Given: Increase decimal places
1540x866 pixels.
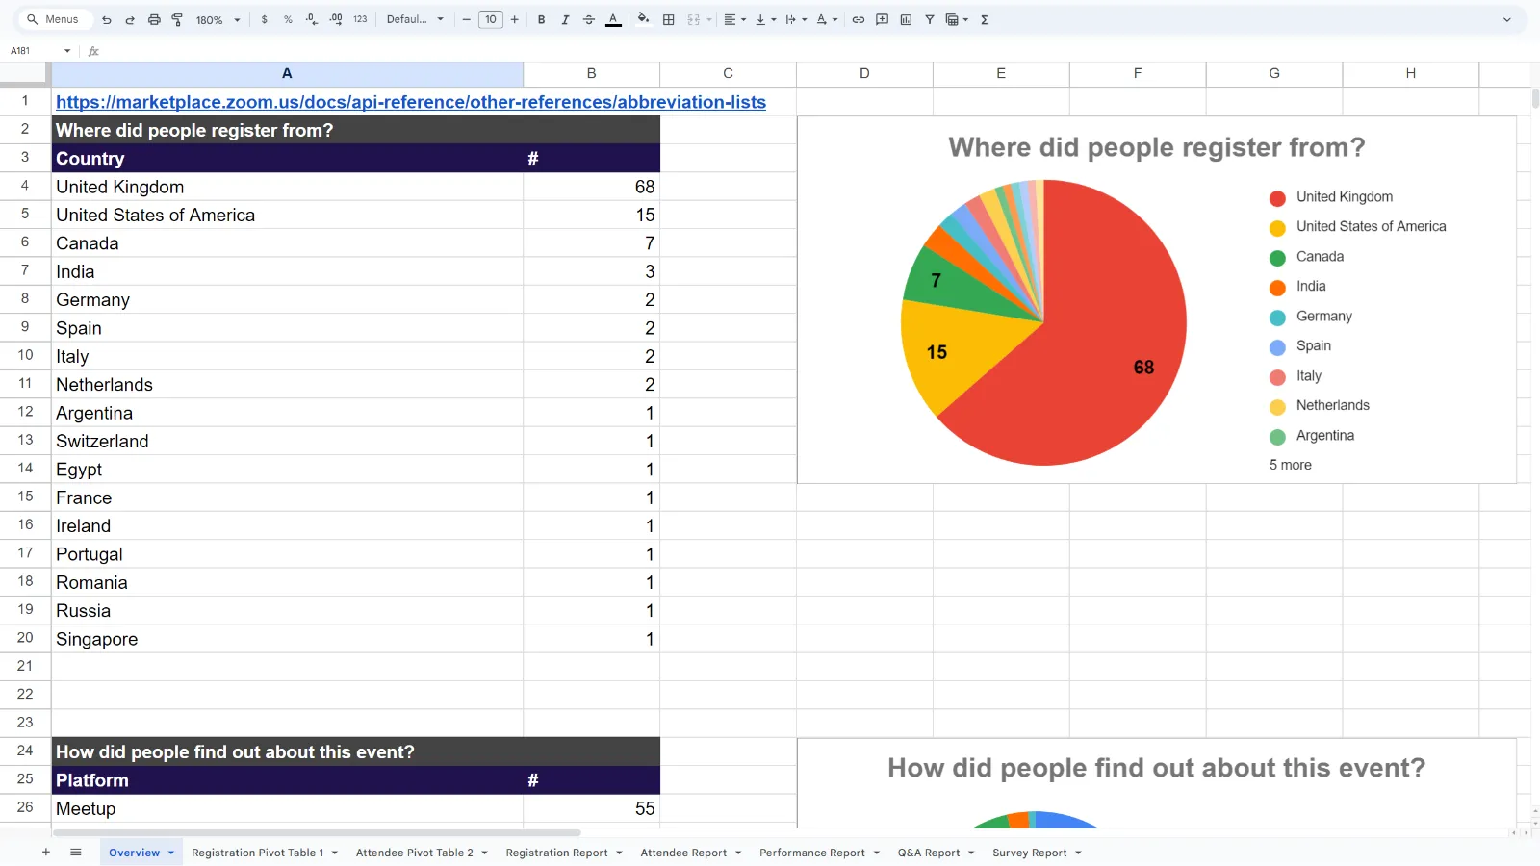Looking at the screenshot, I should pyautogui.click(x=336, y=19).
